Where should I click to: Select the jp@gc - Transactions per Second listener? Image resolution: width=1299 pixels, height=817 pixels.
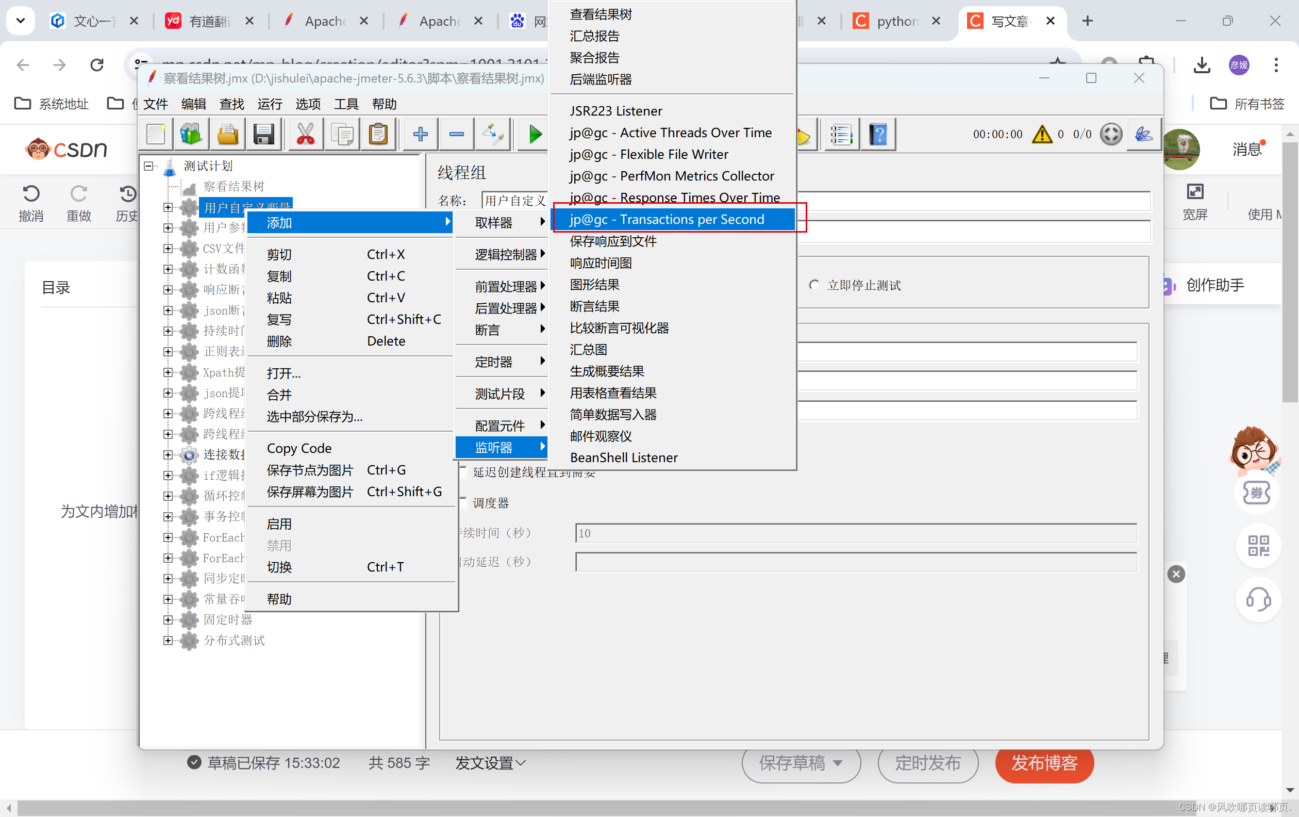tap(667, 219)
